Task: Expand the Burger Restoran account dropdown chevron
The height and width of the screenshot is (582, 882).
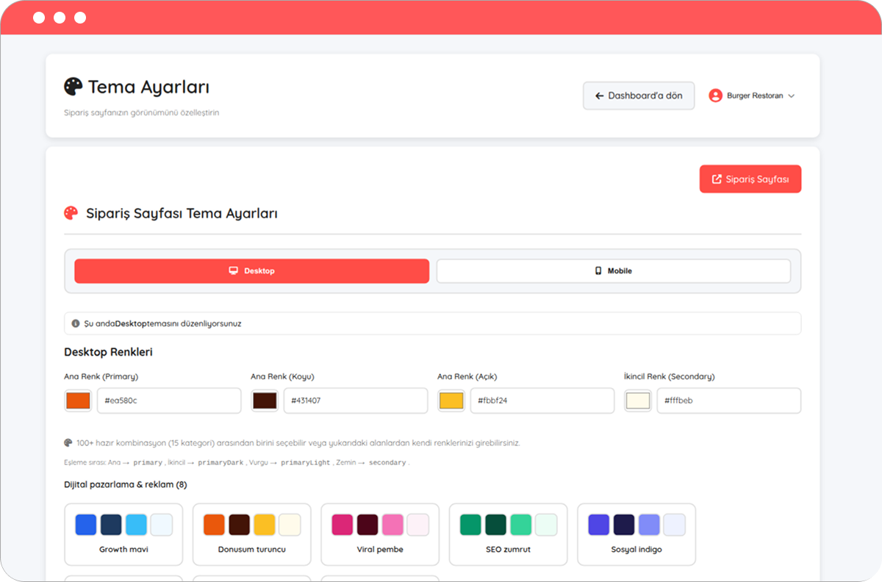Action: coord(792,96)
